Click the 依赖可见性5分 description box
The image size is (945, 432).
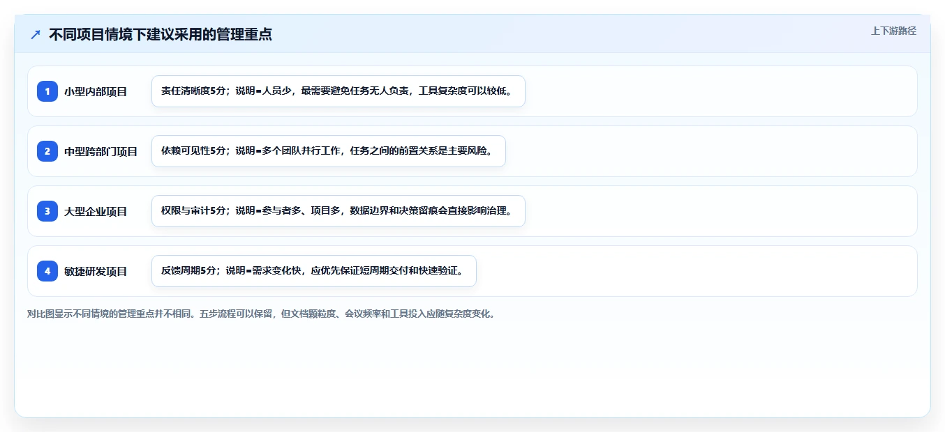click(329, 151)
